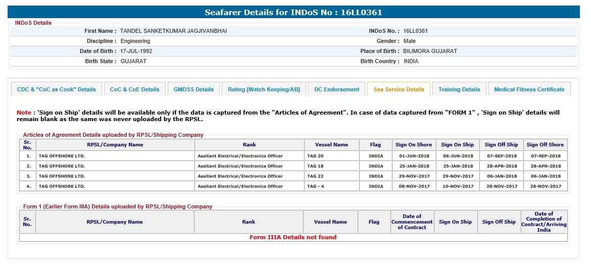
Task: Click the INDoS No. value 16LL0361
Action: [x=416, y=31]
